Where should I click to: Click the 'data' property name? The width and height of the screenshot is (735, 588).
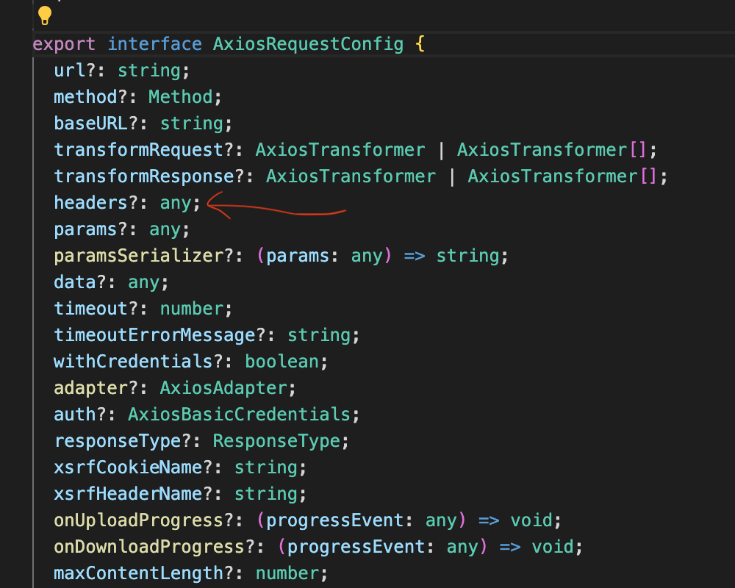75,282
